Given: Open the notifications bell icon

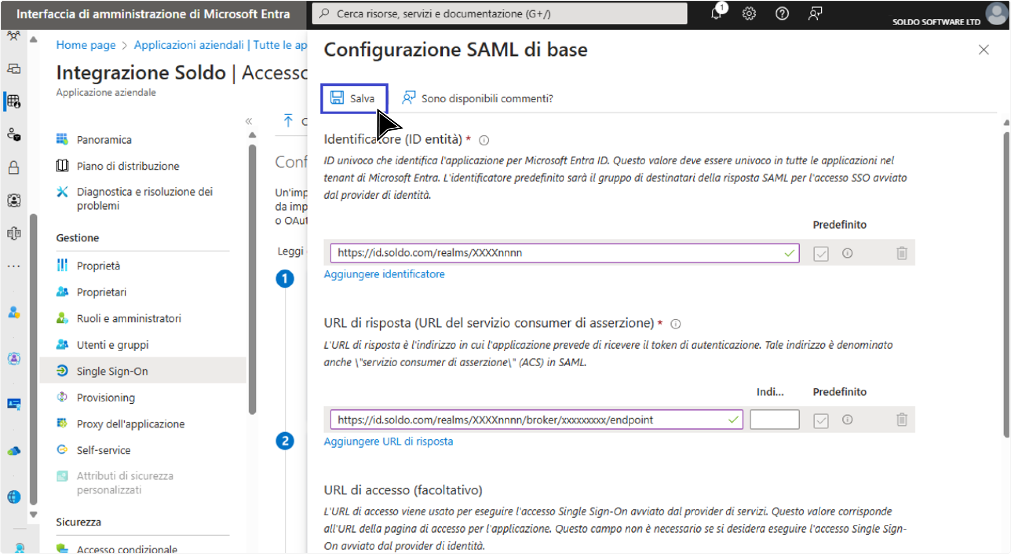Looking at the screenshot, I should click(717, 13).
